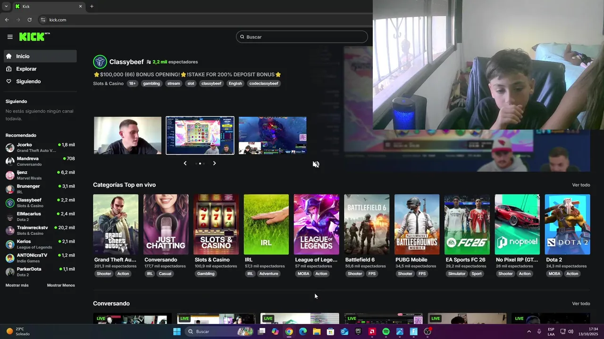Open File Explorer from taskbar
This screenshot has width=604, height=339.
(x=317, y=331)
